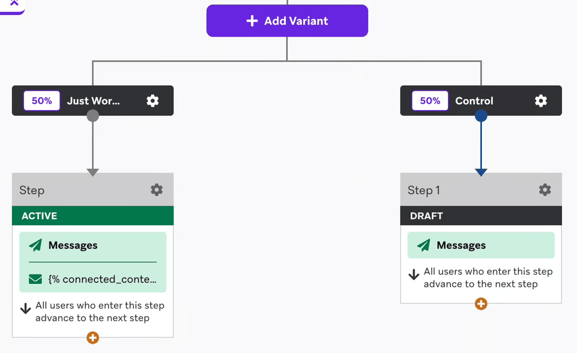
Task: Edit the 50% split on Just Wor... variant
Action: 42,101
